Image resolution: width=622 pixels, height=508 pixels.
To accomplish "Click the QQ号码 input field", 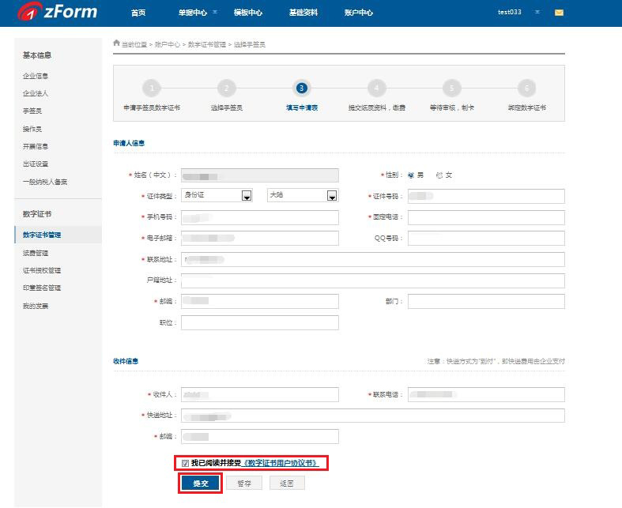I will coord(486,239).
